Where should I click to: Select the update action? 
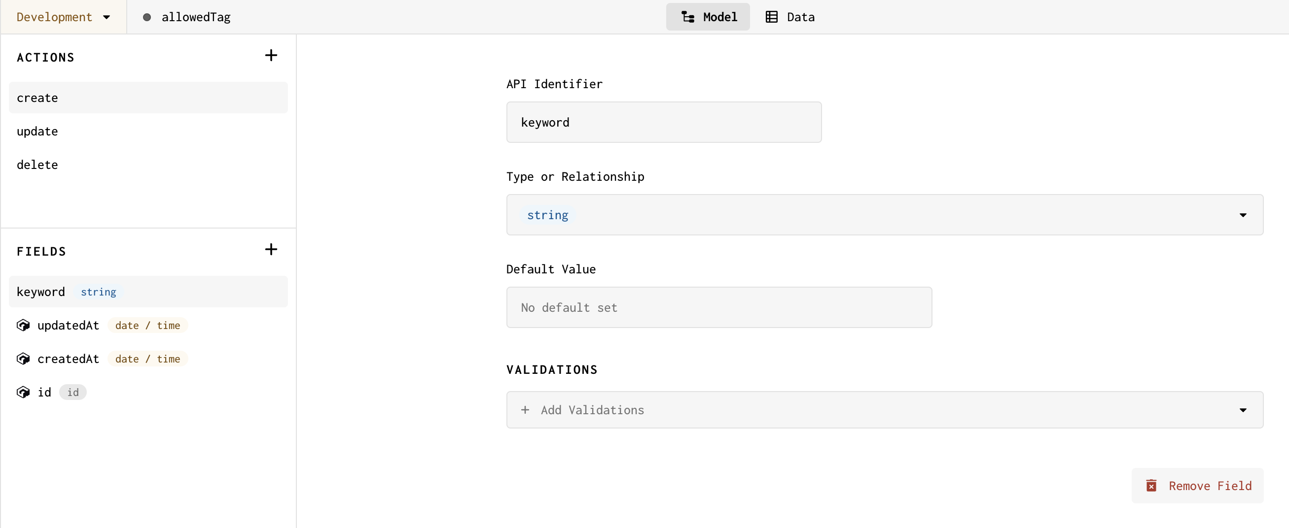point(37,131)
